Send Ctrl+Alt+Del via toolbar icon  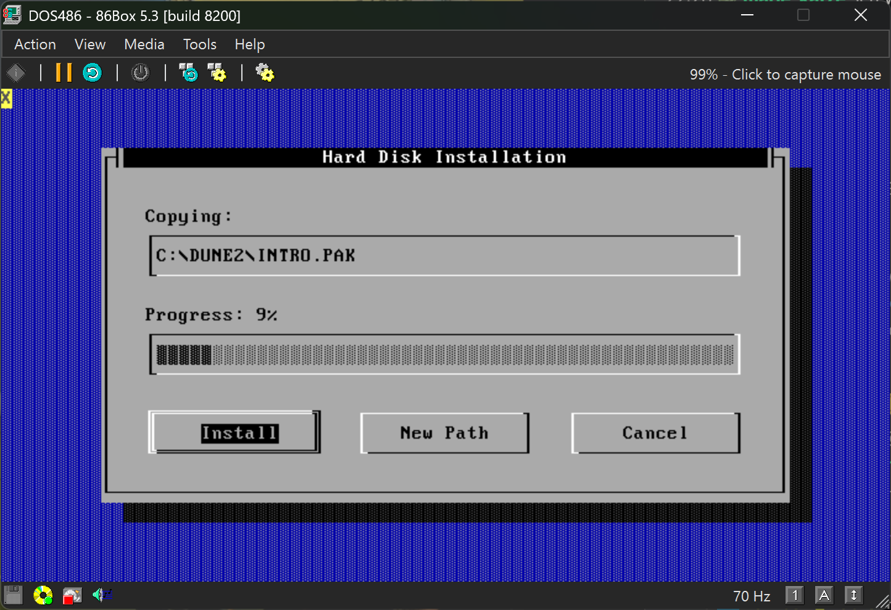188,73
